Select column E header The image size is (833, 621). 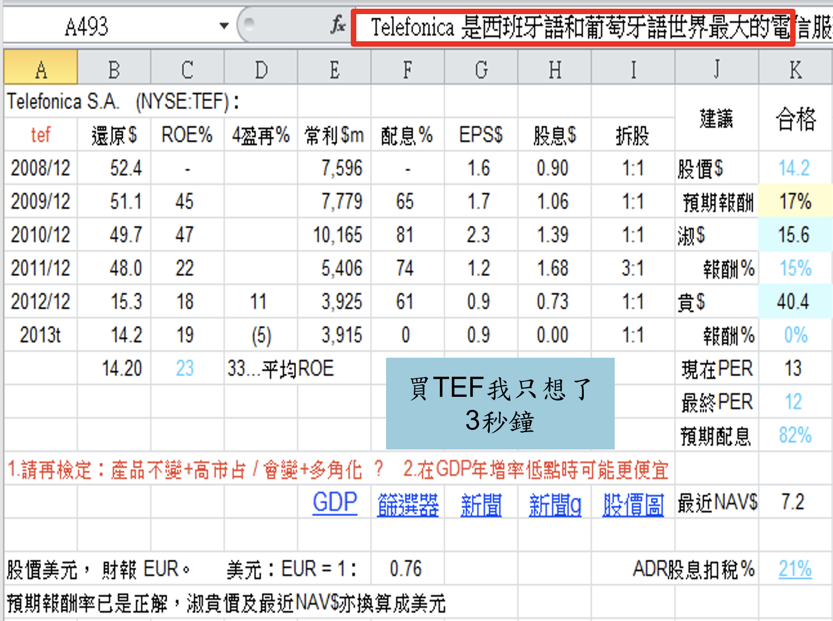click(335, 67)
